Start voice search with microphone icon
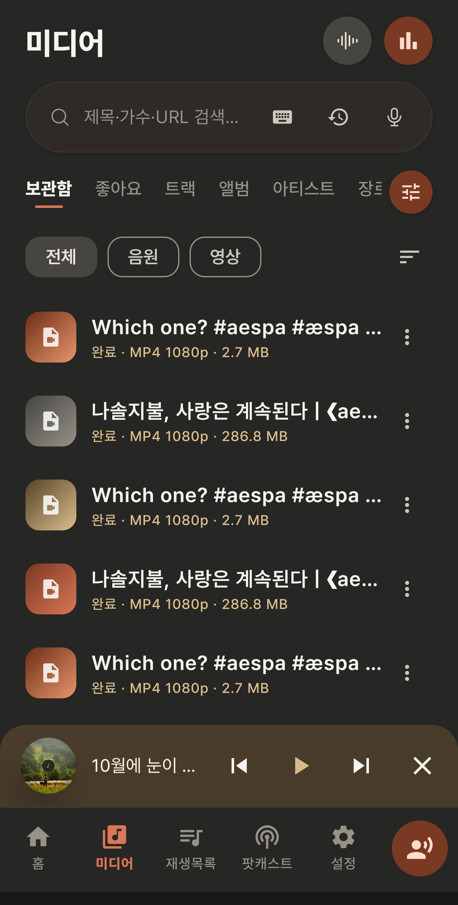 coord(394,117)
